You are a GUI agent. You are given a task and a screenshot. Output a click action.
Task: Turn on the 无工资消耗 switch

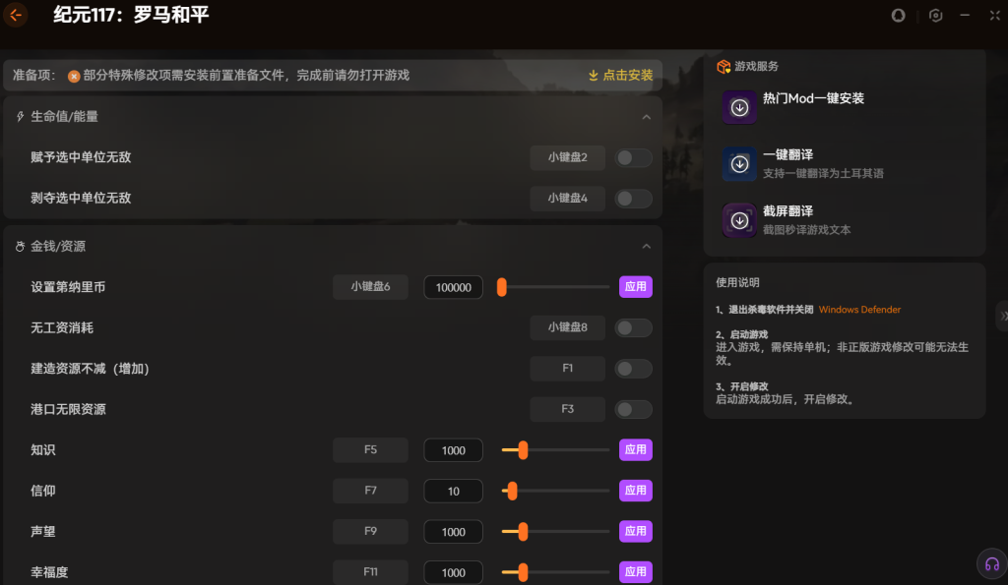point(634,327)
